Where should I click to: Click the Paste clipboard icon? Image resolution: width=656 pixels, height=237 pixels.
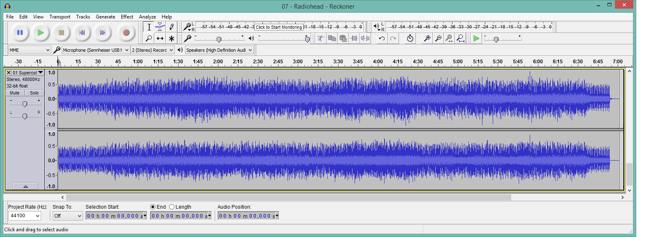pos(343,38)
